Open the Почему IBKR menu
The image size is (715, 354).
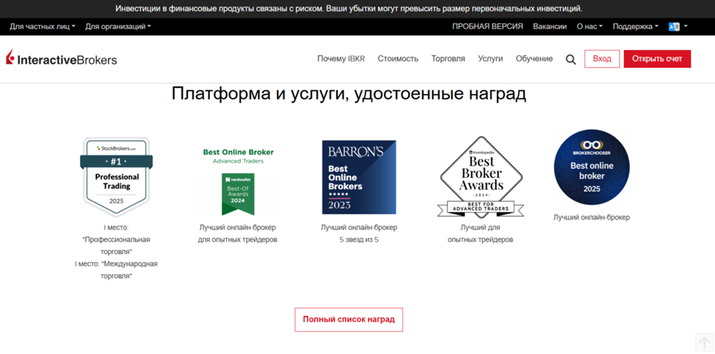(x=341, y=59)
